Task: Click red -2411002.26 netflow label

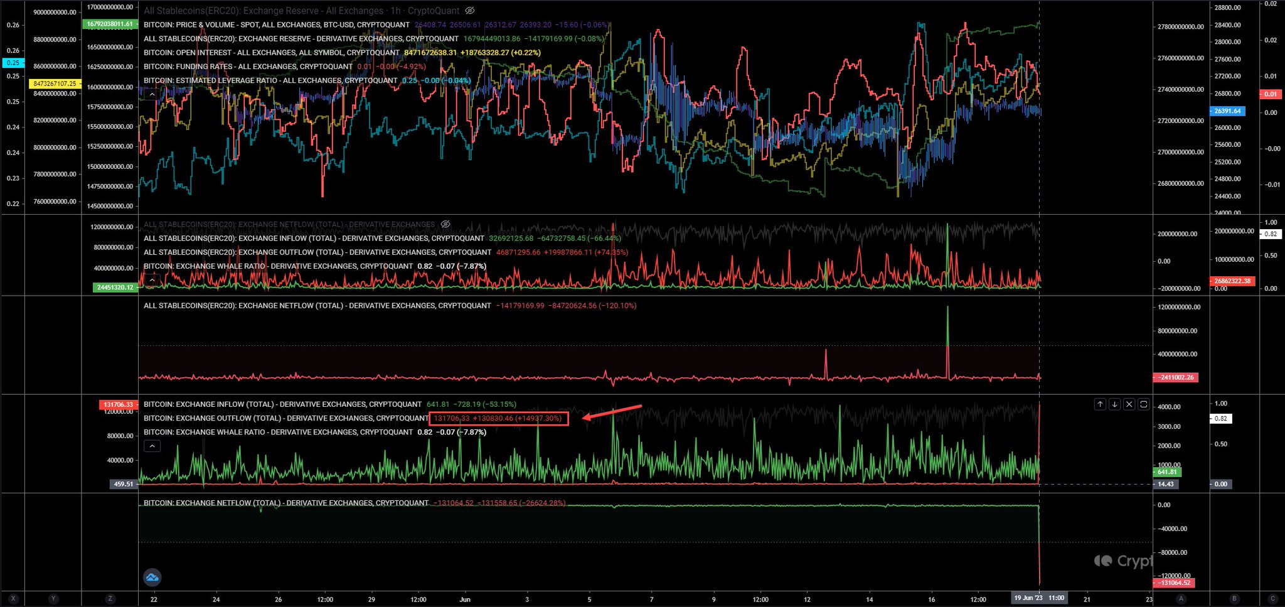Action: [x=1176, y=377]
